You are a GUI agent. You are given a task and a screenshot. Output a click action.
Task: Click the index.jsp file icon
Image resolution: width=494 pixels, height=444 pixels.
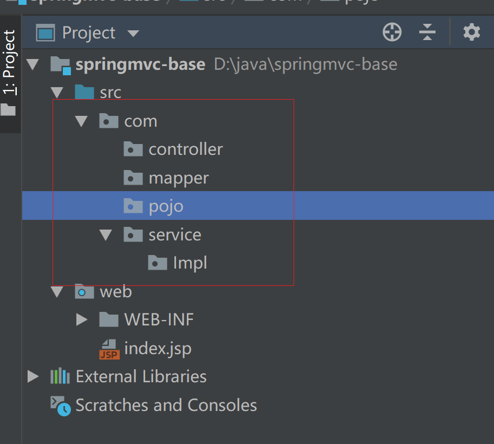pyautogui.click(x=109, y=349)
